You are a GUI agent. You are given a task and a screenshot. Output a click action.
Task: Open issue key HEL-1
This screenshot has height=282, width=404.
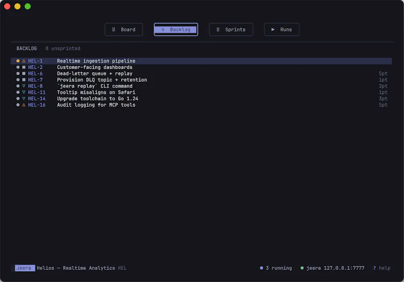35,61
